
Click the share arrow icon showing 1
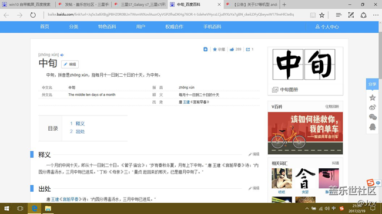(x=250, y=49)
